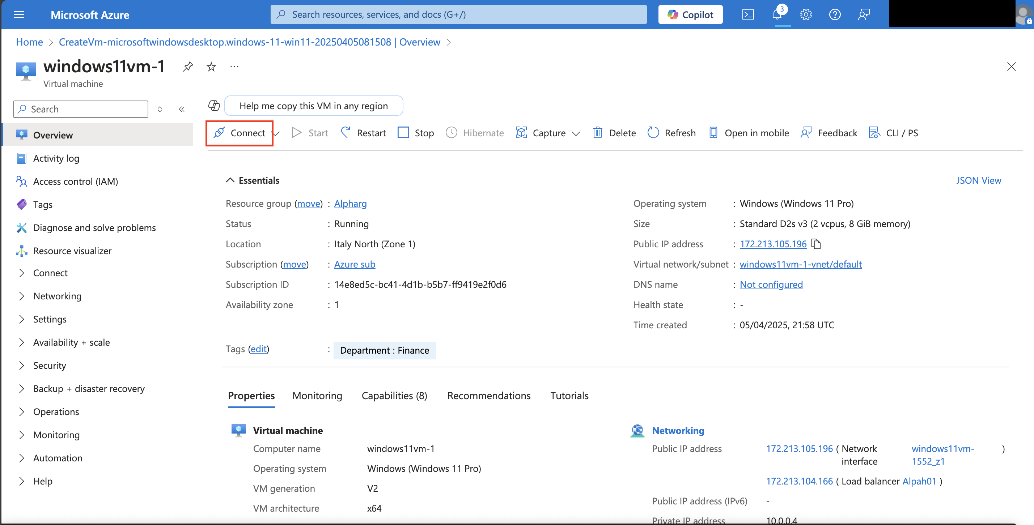Click the Hibernate button
This screenshot has height=525, width=1034.
click(x=474, y=133)
